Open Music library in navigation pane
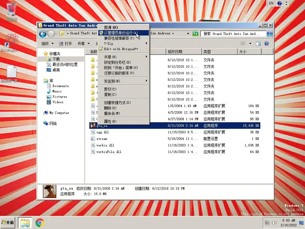This screenshot has height=229, width=305. click(54, 91)
